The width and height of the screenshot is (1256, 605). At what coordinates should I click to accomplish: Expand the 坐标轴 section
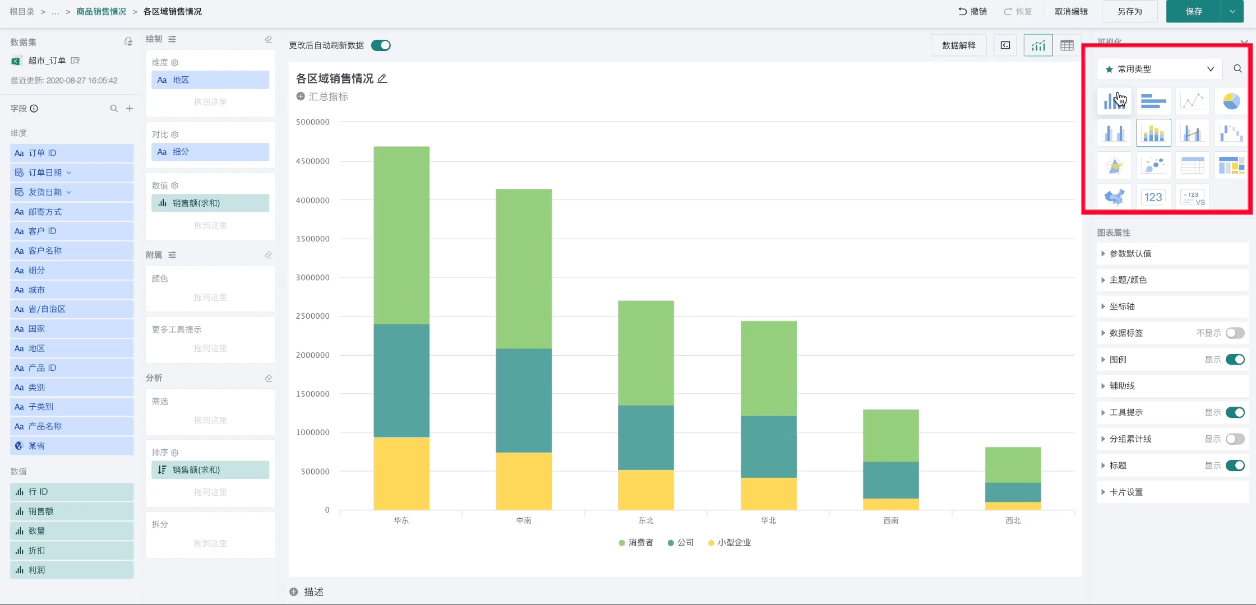pos(1172,306)
